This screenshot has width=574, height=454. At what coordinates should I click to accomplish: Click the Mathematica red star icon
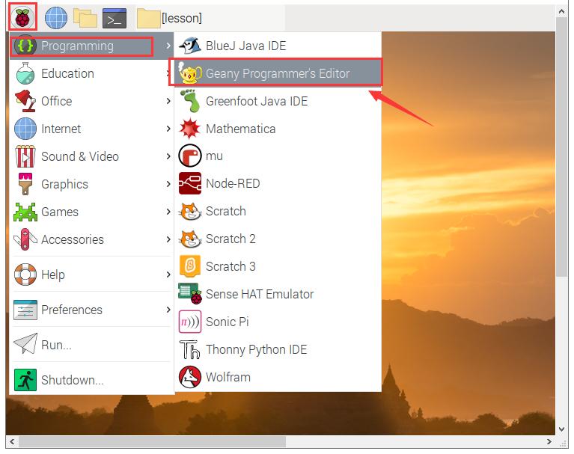point(189,129)
